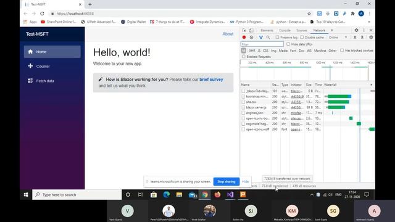Launch Microsoft Store from the taskbar

(x=154, y=195)
